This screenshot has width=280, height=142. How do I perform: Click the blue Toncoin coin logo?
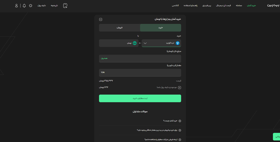(178, 43)
